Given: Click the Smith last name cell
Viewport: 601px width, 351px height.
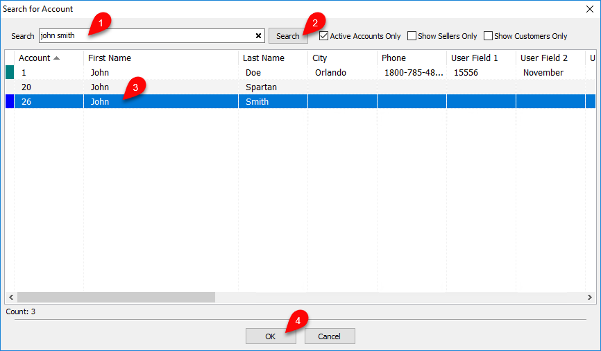Looking at the screenshot, I should click(x=273, y=101).
